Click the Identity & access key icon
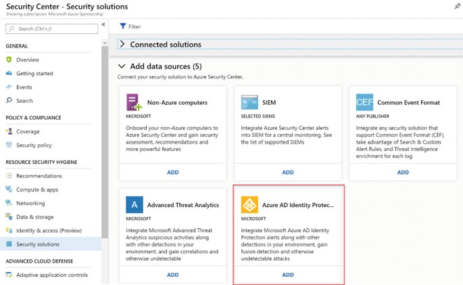The width and height of the screenshot is (463, 285). pyautogui.click(x=9, y=230)
